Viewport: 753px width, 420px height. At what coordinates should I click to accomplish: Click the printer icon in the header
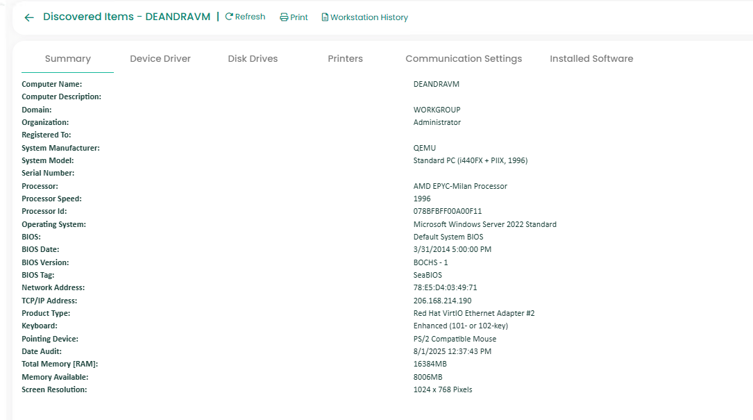pos(284,17)
